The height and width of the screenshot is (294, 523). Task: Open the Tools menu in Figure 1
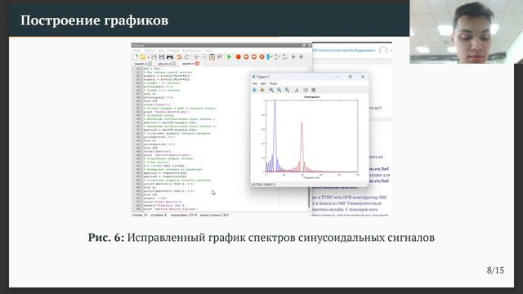coord(273,83)
